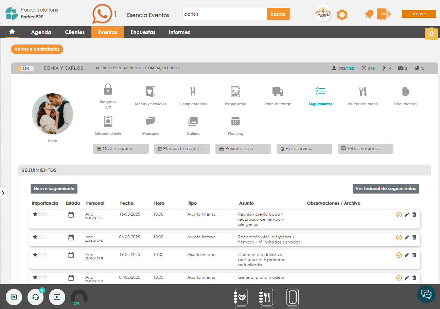The width and height of the screenshot is (440, 309).
Task: Click the search field containing carlos
Action: (225, 14)
